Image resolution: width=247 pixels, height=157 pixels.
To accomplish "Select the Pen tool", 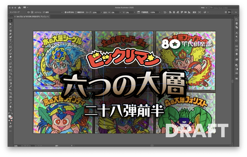I will tap(11, 34).
